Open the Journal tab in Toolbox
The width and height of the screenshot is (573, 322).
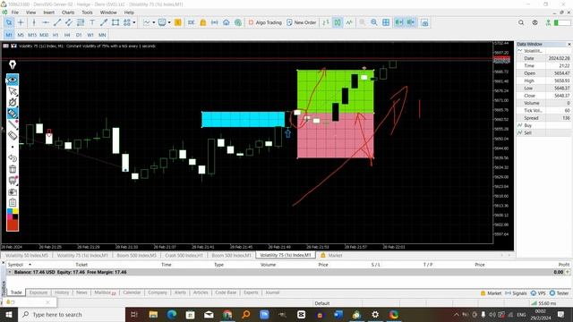tap(272, 292)
